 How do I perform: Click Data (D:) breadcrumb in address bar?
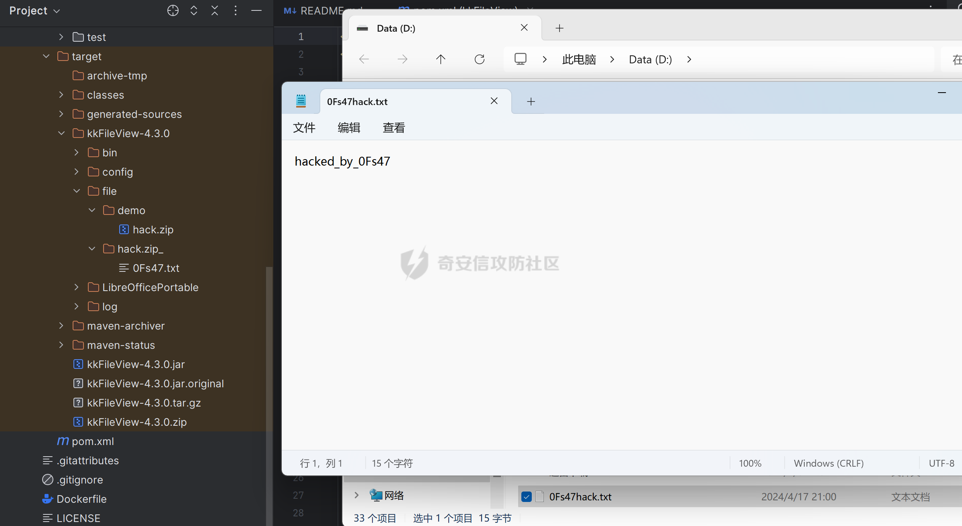(x=650, y=59)
